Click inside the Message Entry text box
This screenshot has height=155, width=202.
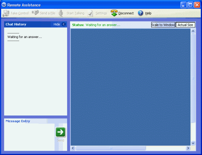[29, 137]
